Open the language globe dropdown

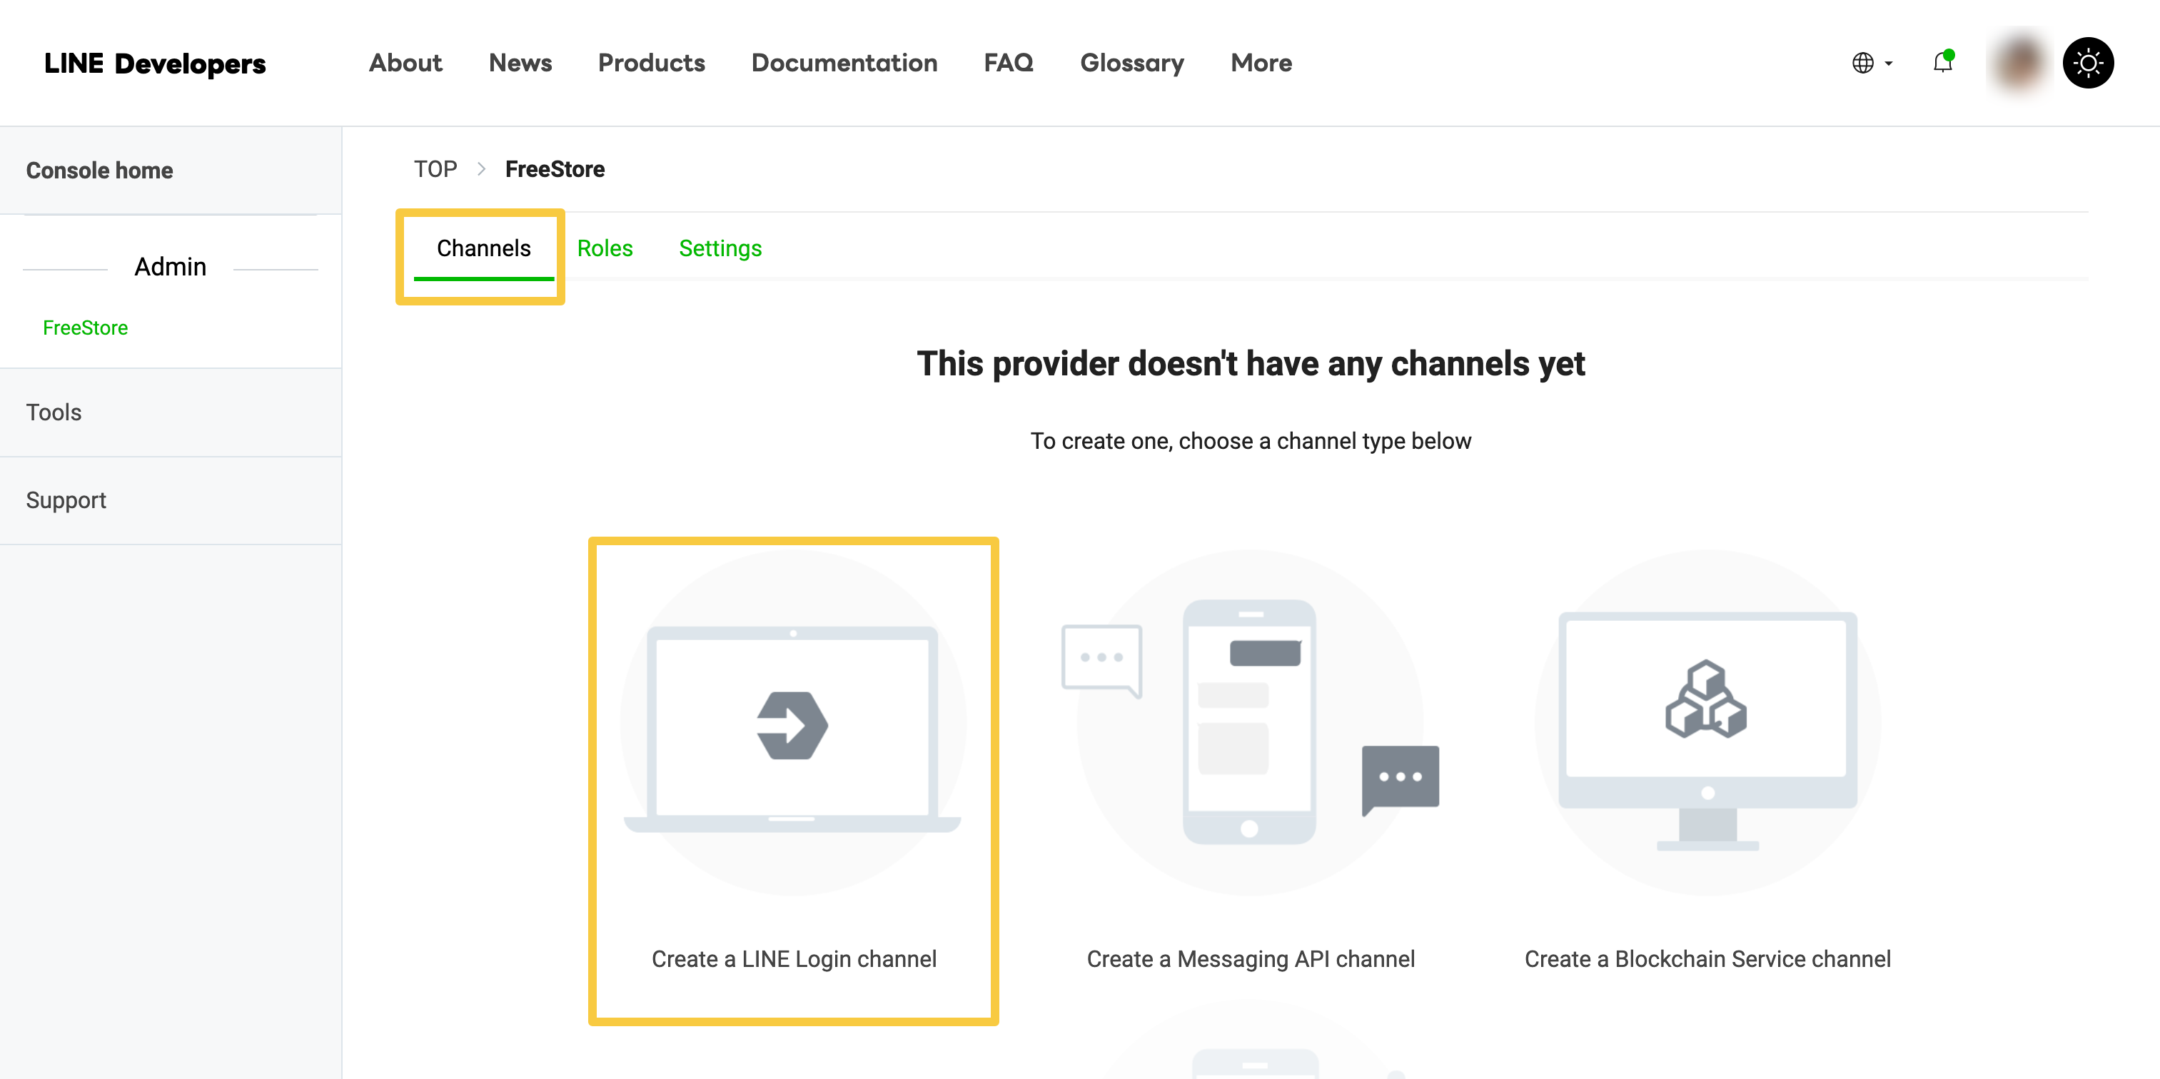[x=1871, y=63]
